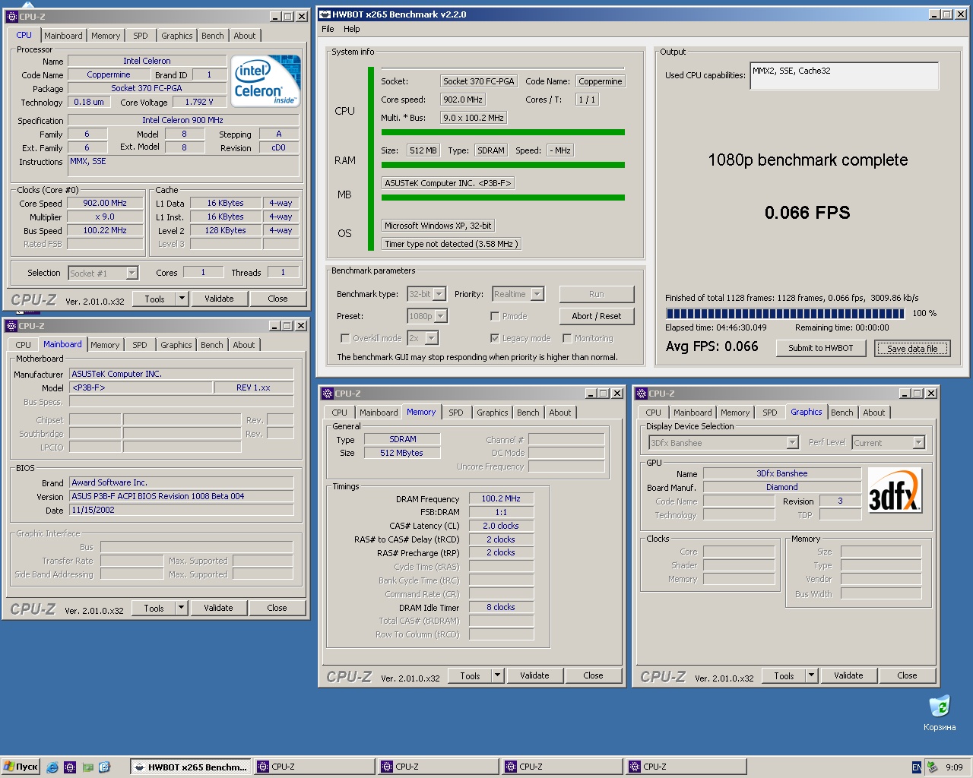Click CPU-Z title icon in Graphics window

click(642, 394)
